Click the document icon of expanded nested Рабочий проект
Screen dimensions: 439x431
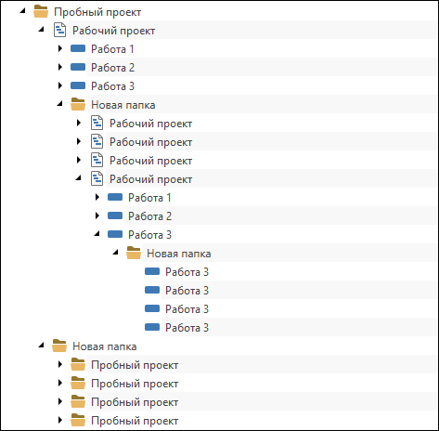click(x=97, y=178)
